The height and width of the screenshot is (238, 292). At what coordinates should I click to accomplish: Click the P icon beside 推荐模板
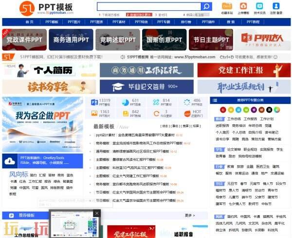click(x=11, y=216)
